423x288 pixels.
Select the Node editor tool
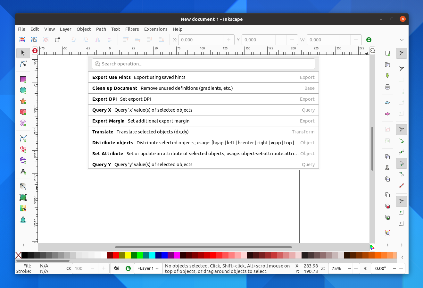[23, 64]
